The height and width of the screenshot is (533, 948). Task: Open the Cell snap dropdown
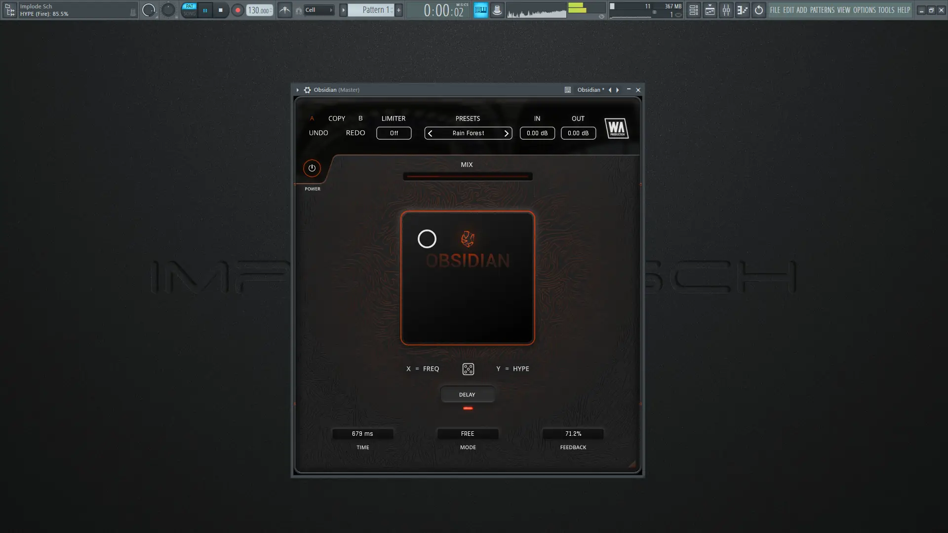point(318,10)
